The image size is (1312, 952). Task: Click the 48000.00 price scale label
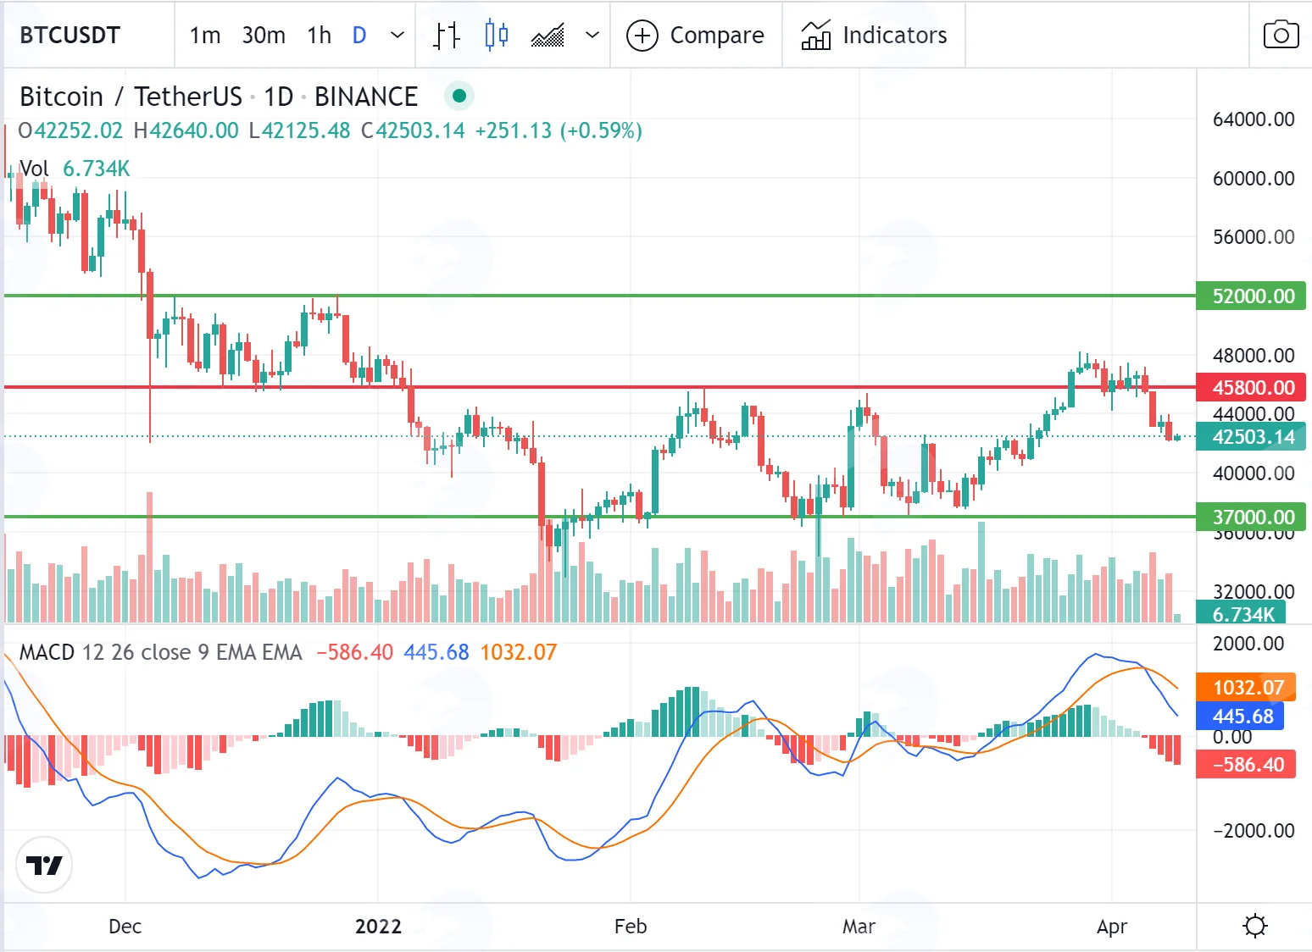coord(1254,356)
